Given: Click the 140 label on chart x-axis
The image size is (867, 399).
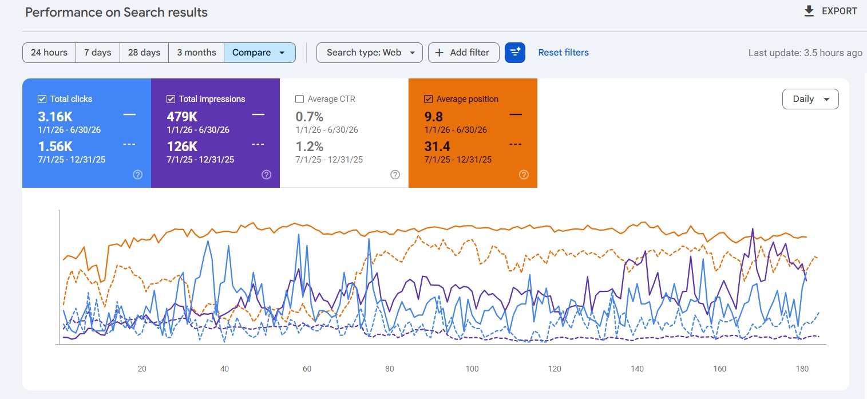Looking at the screenshot, I should (x=637, y=369).
